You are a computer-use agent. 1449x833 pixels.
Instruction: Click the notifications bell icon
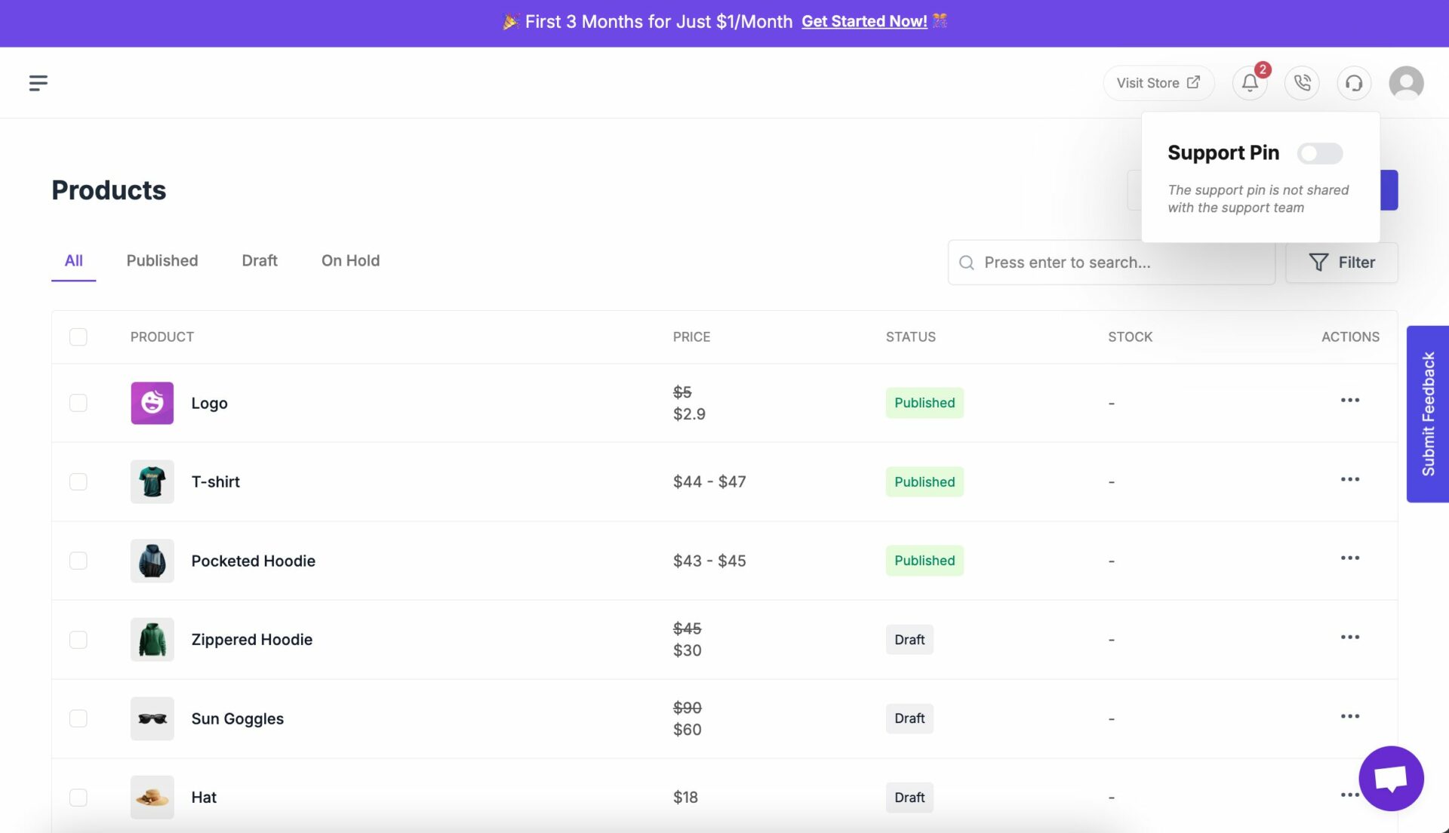point(1251,82)
